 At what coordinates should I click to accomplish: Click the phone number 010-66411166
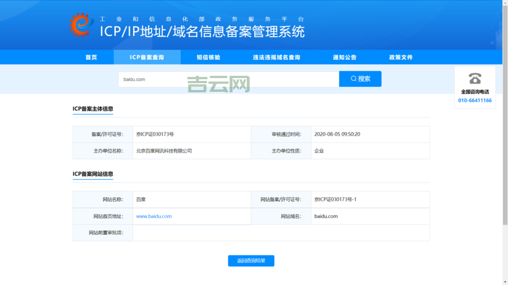pyautogui.click(x=475, y=100)
